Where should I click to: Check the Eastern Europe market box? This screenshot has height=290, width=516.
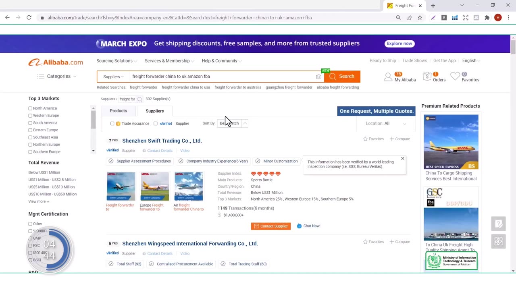(x=30, y=130)
